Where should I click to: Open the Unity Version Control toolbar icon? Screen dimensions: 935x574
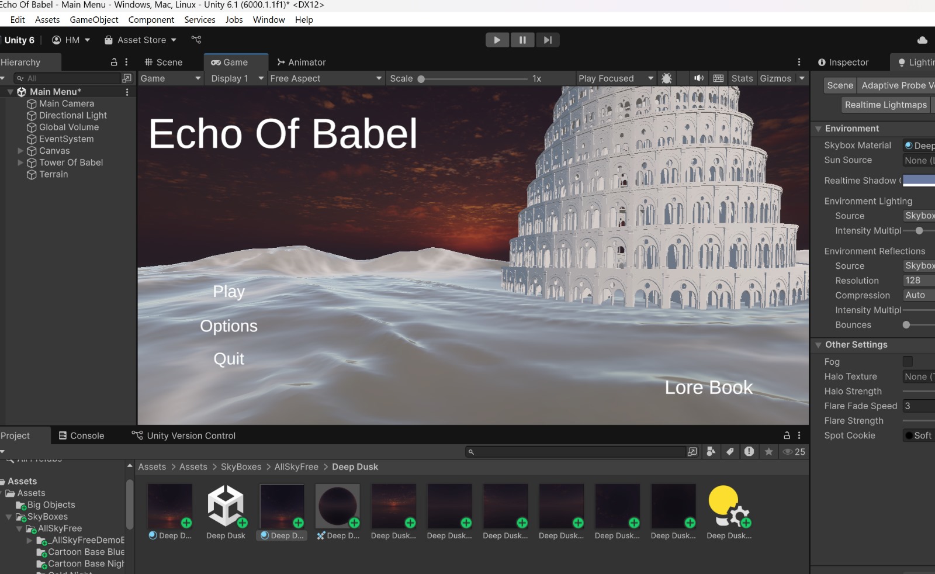(196, 40)
